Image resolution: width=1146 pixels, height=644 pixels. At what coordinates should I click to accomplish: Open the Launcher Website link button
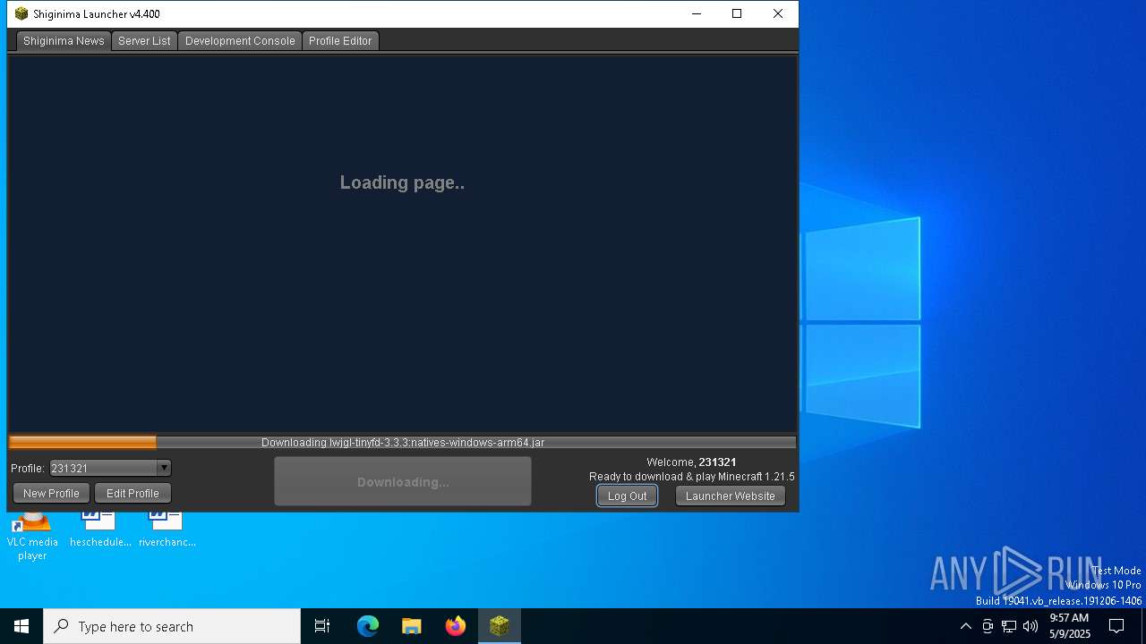point(731,496)
